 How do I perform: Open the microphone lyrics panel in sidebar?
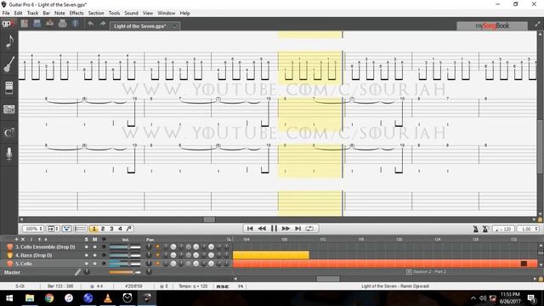click(x=9, y=154)
